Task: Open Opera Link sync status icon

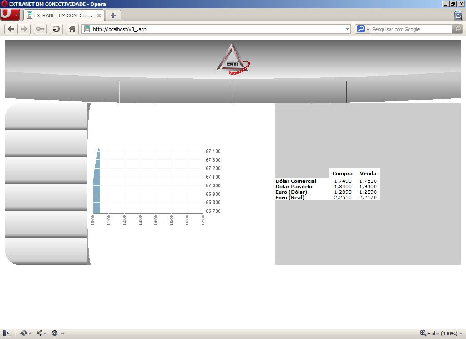Action: coord(24,334)
